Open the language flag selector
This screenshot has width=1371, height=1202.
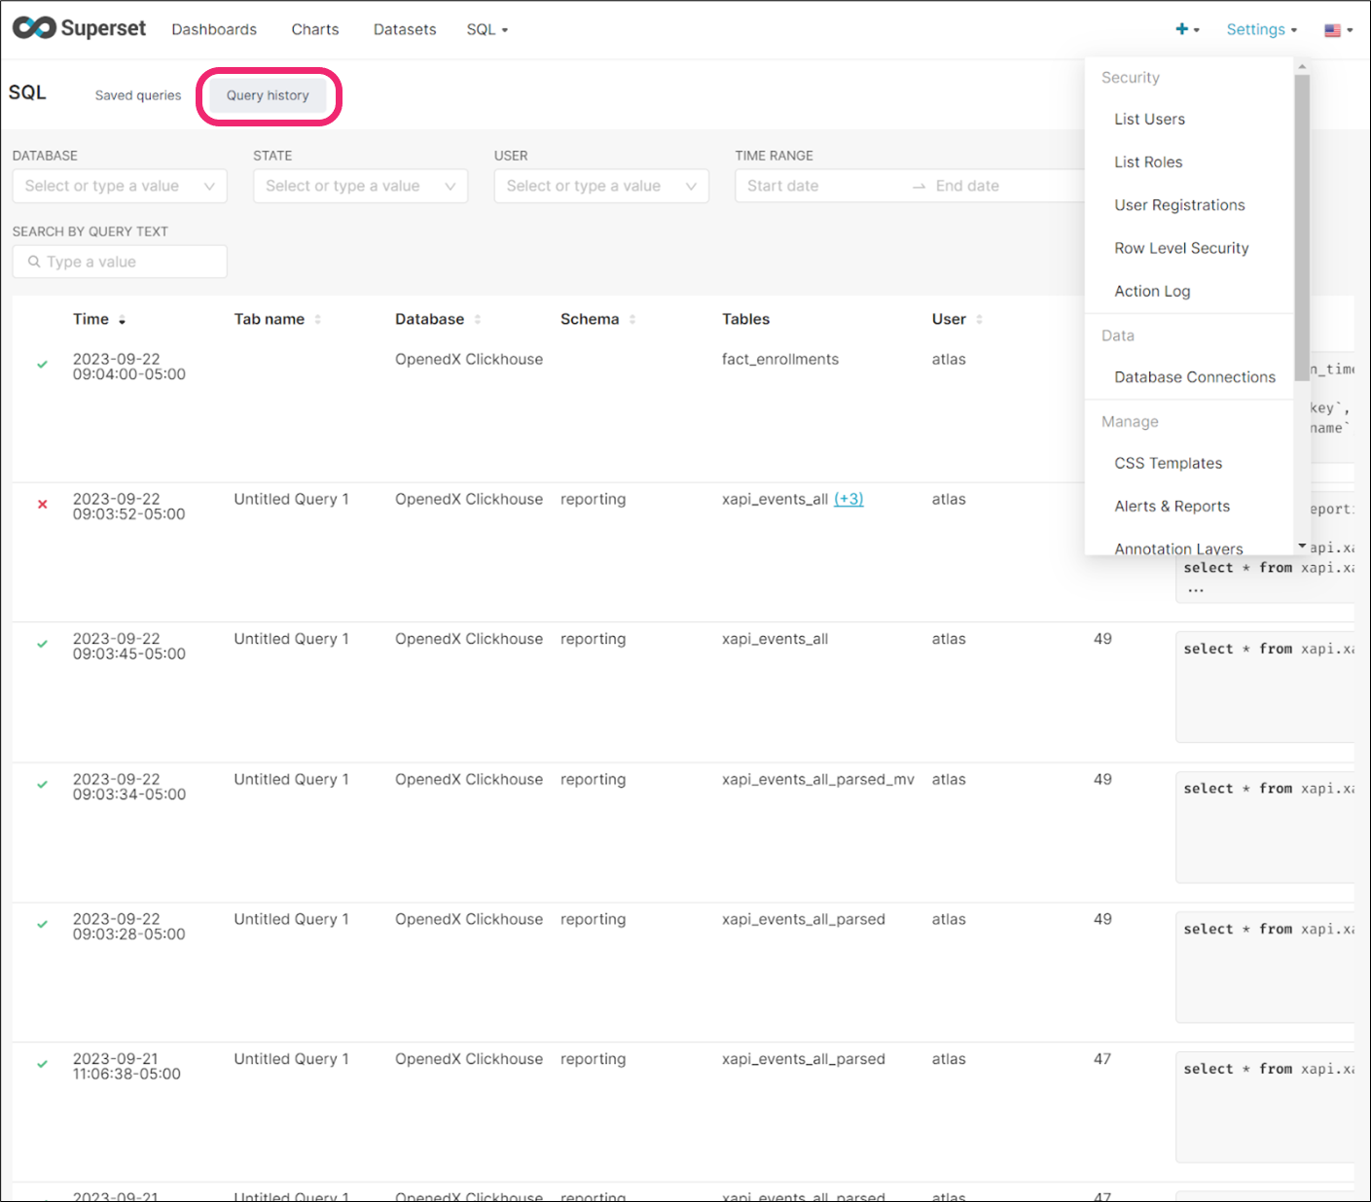click(1339, 30)
